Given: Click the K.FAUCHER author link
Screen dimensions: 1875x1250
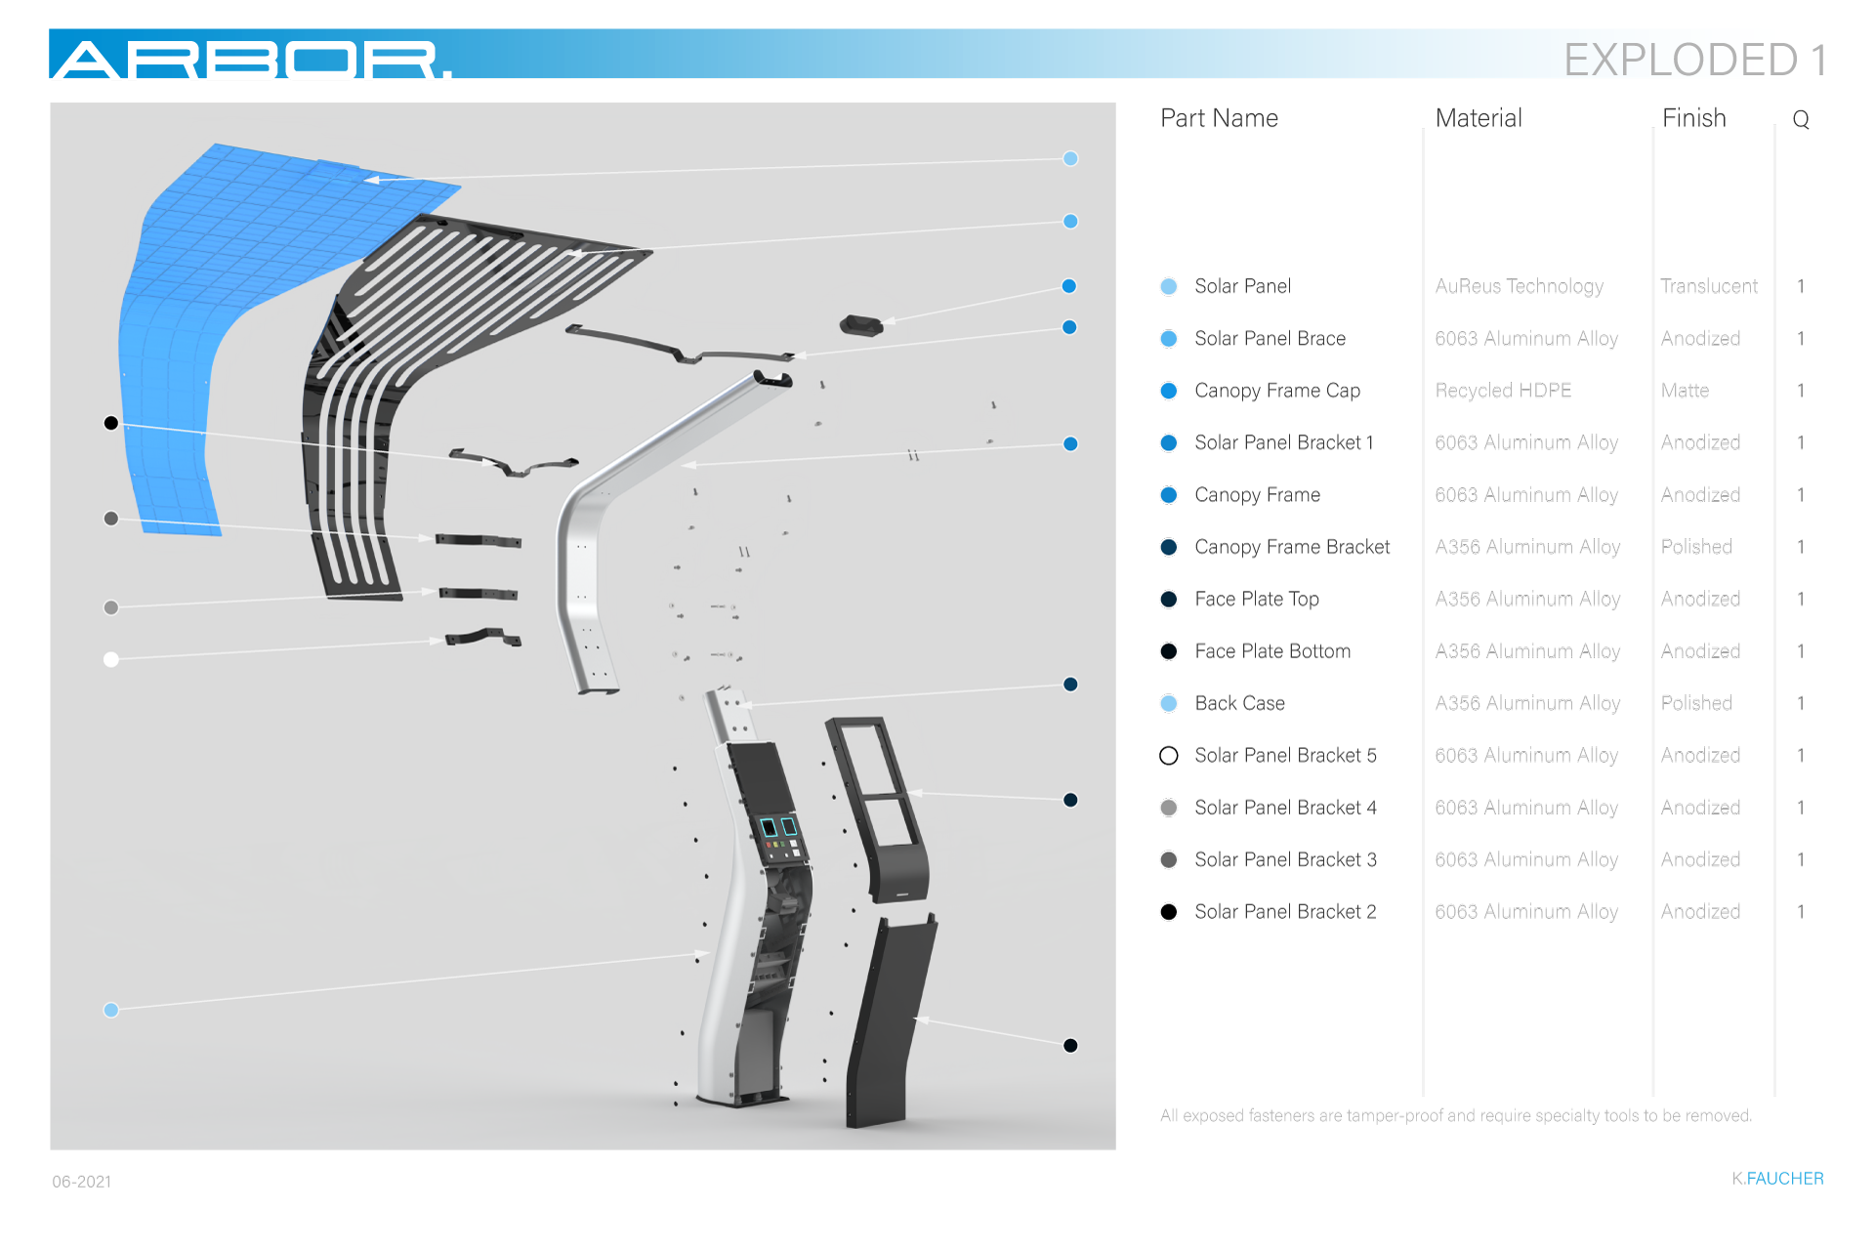Looking at the screenshot, I should pyautogui.click(x=1777, y=1179).
